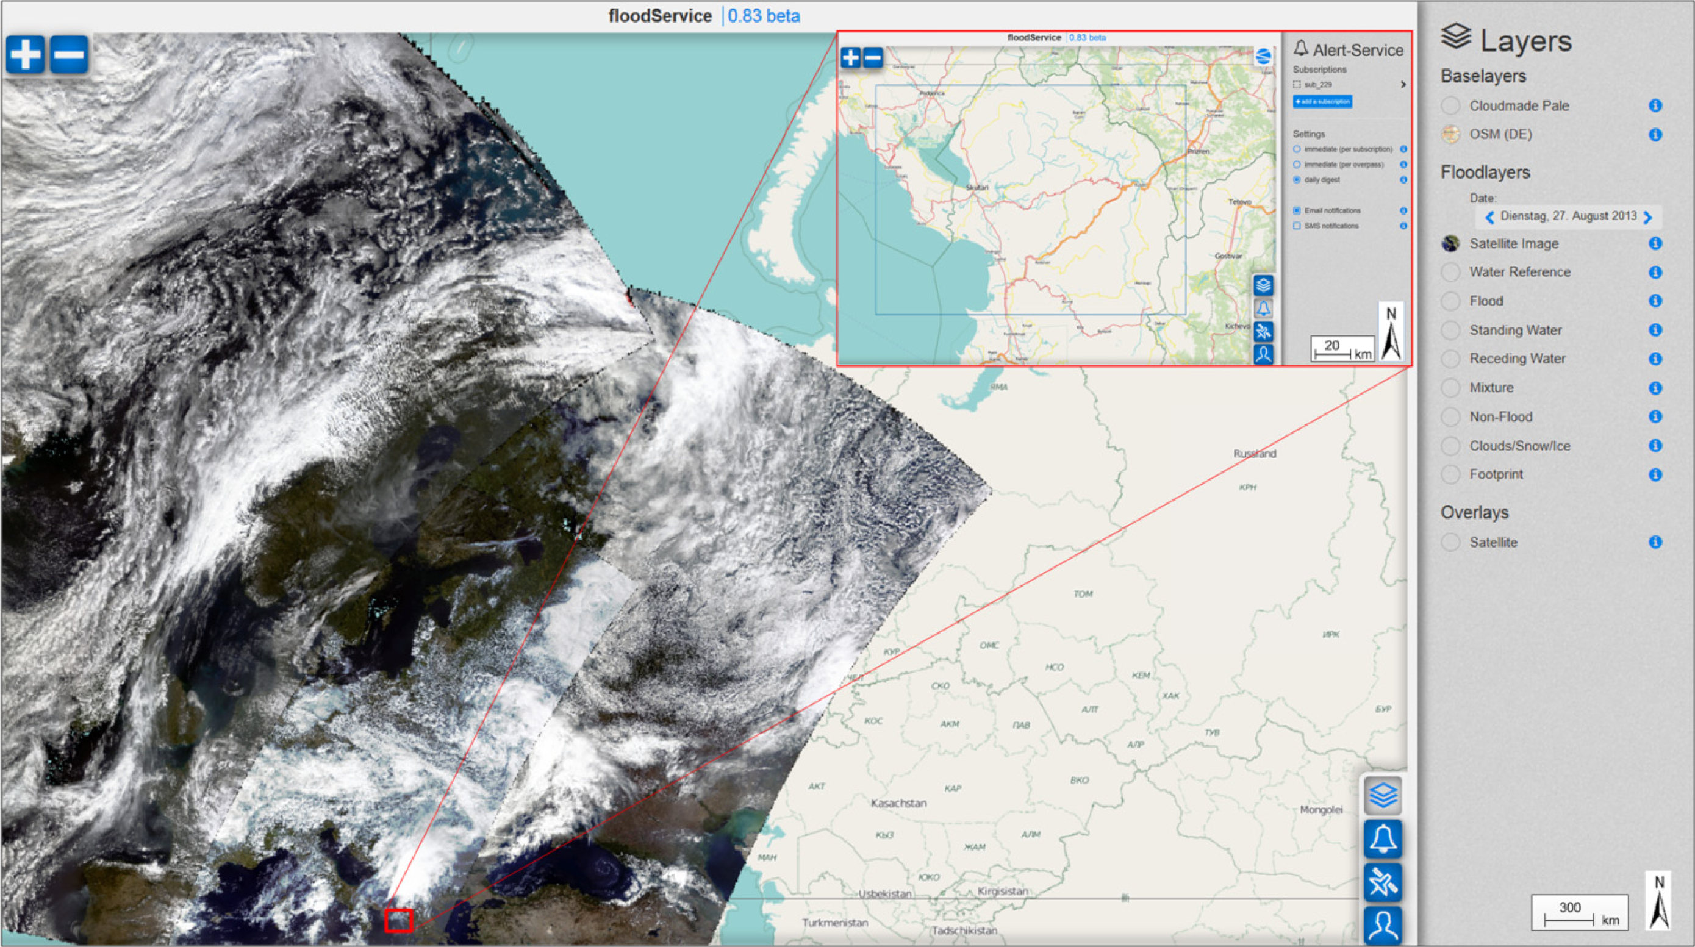Show info for the Non-Flood layer
The height and width of the screenshot is (947, 1695).
tap(1655, 417)
